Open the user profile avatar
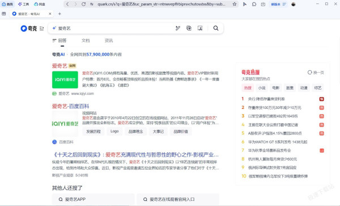Screen dimensions: 340x206 [x=294, y=4]
